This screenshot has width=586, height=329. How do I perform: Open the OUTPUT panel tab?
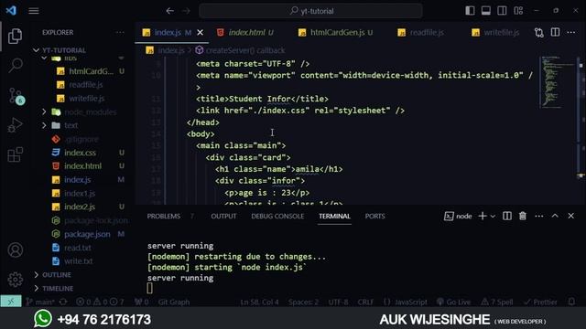pyautogui.click(x=223, y=216)
